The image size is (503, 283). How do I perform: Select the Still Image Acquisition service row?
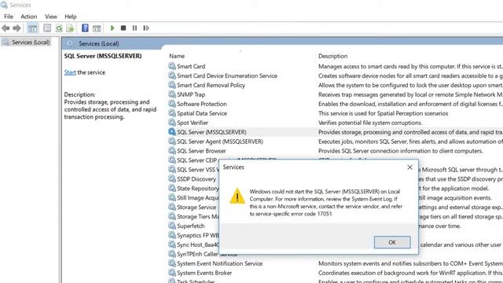click(197, 197)
